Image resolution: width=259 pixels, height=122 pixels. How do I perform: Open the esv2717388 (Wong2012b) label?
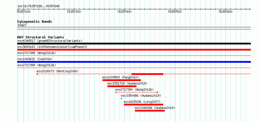click(37, 53)
